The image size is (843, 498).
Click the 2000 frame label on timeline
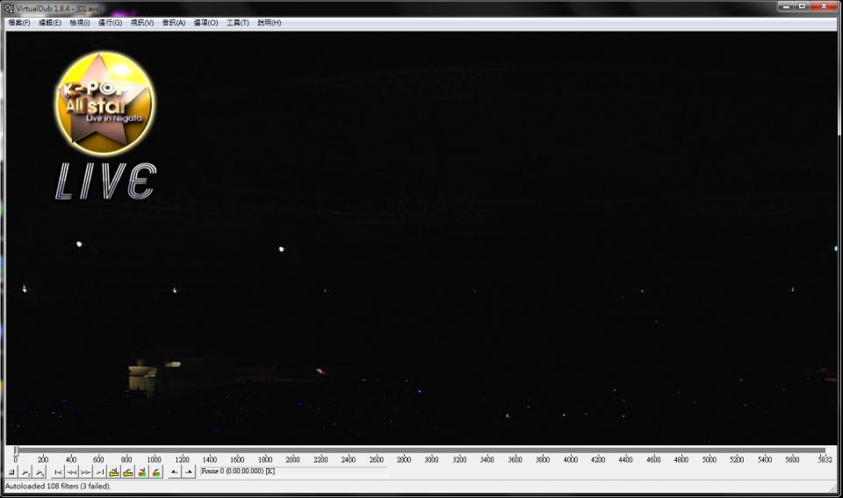tap(292, 460)
